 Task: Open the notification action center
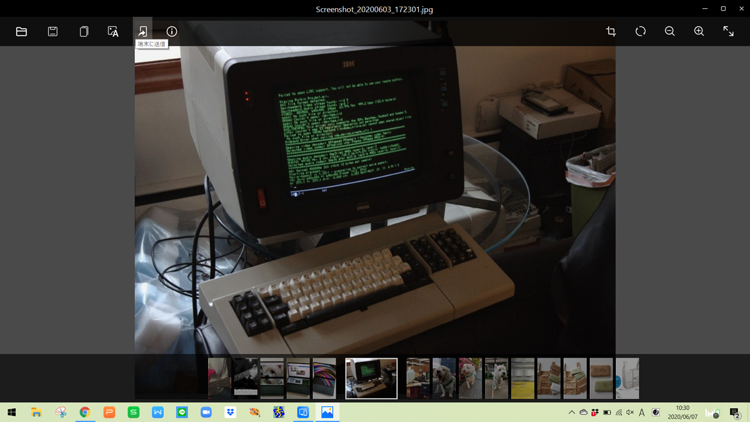[x=734, y=413]
